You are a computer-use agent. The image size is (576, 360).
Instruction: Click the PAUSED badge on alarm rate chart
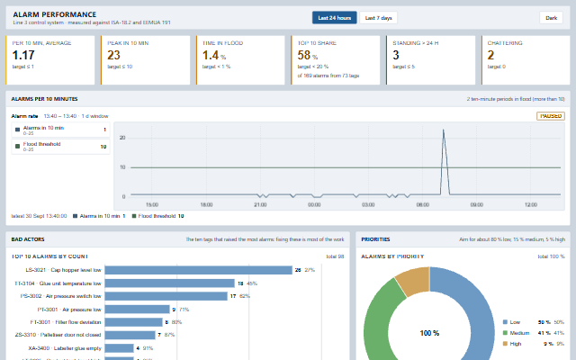tap(551, 116)
